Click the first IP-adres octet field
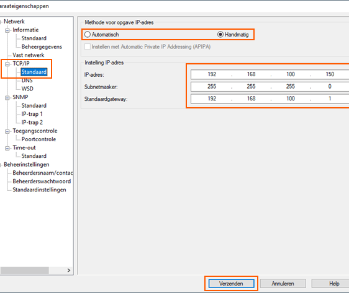This screenshot has height=293, width=349. [212, 74]
